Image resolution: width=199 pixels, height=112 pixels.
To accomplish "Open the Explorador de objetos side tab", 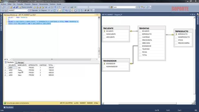I will 1,22.
